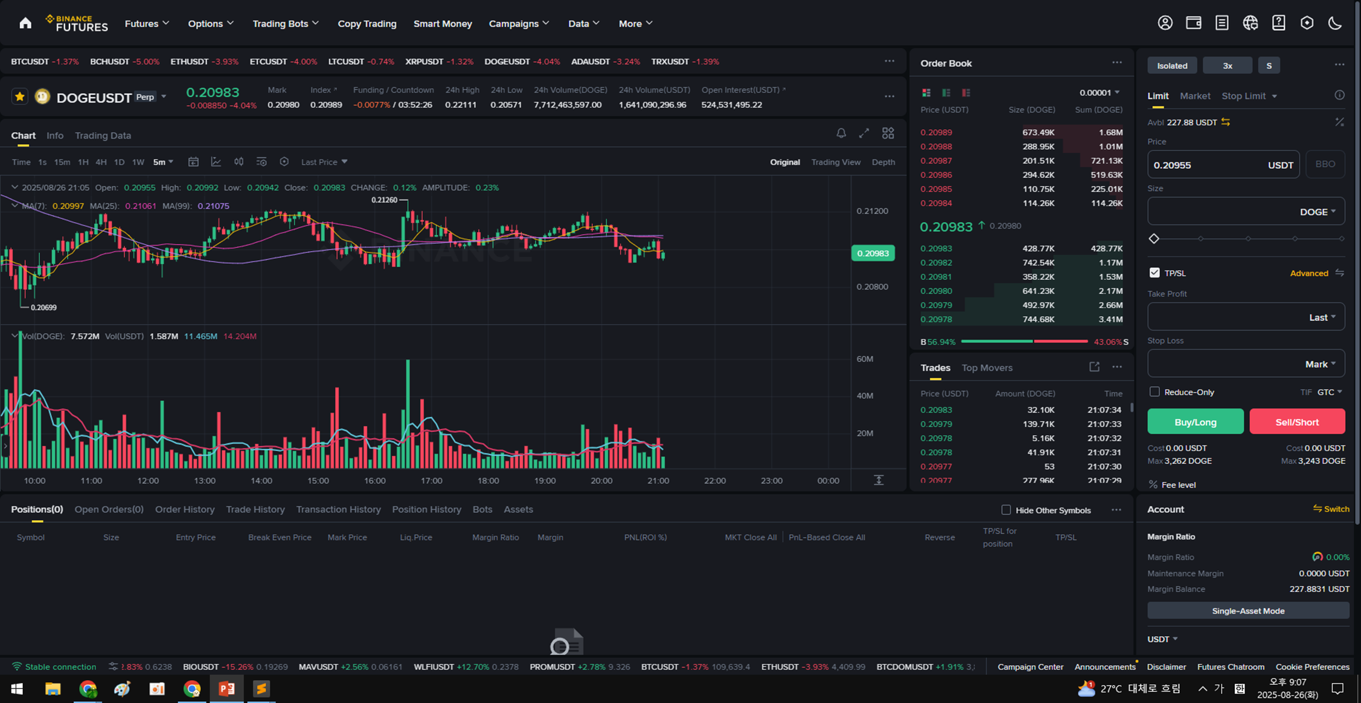Open the chart layout grid icon
This screenshot has height=703, width=1361.
coord(888,133)
